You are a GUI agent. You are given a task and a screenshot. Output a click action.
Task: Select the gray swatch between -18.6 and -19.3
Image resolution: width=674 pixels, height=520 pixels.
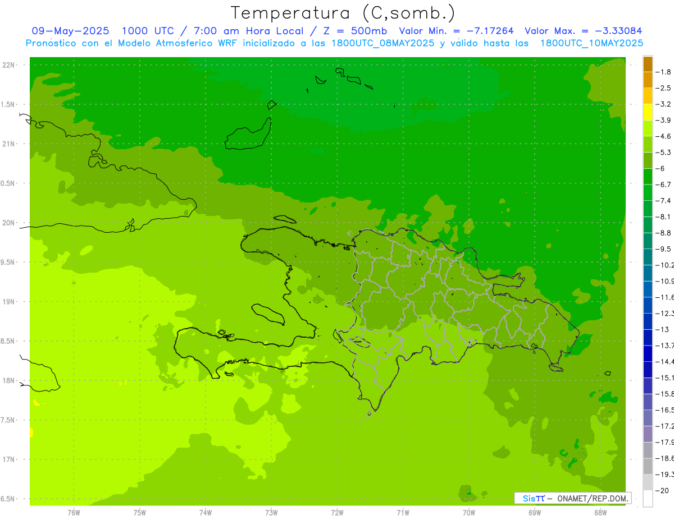coord(648,466)
